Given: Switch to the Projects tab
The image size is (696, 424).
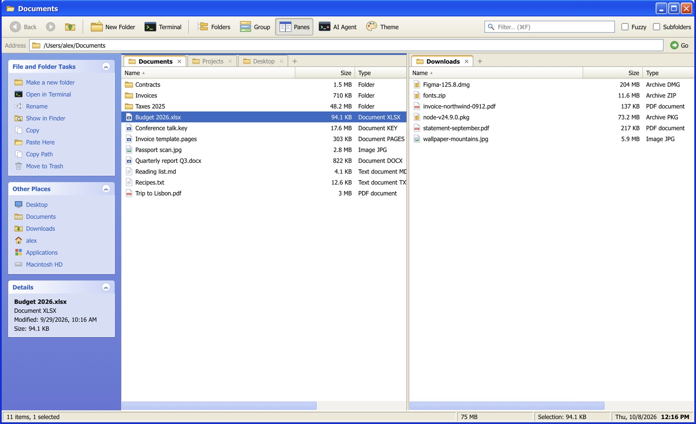Looking at the screenshot, I should (x=212, y=61).
